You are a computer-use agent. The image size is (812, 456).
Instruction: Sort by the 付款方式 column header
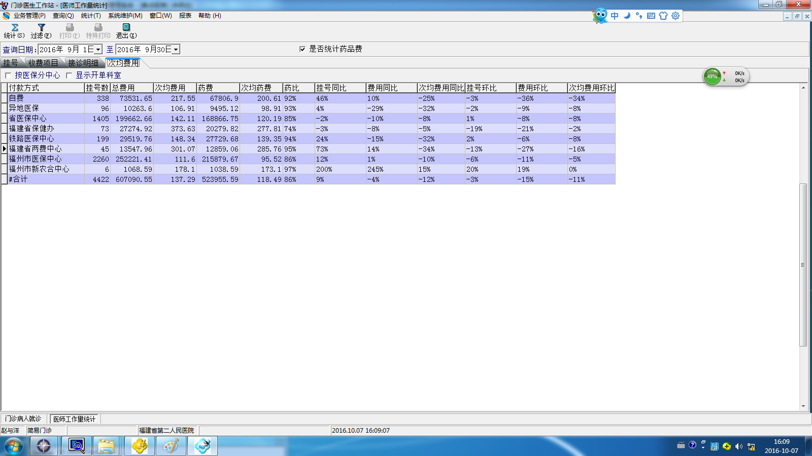[x=46, y=88]
